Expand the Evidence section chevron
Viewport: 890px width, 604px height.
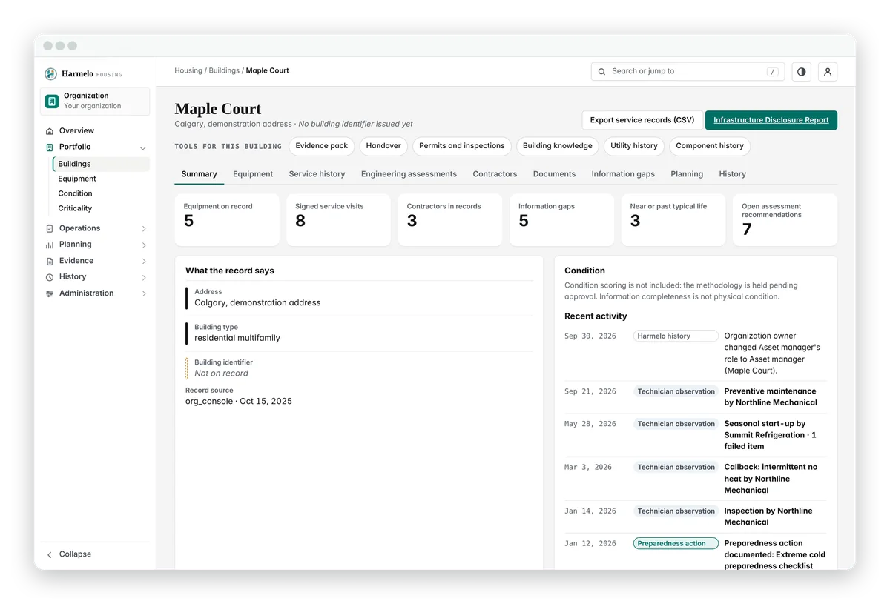click(144, 261)
